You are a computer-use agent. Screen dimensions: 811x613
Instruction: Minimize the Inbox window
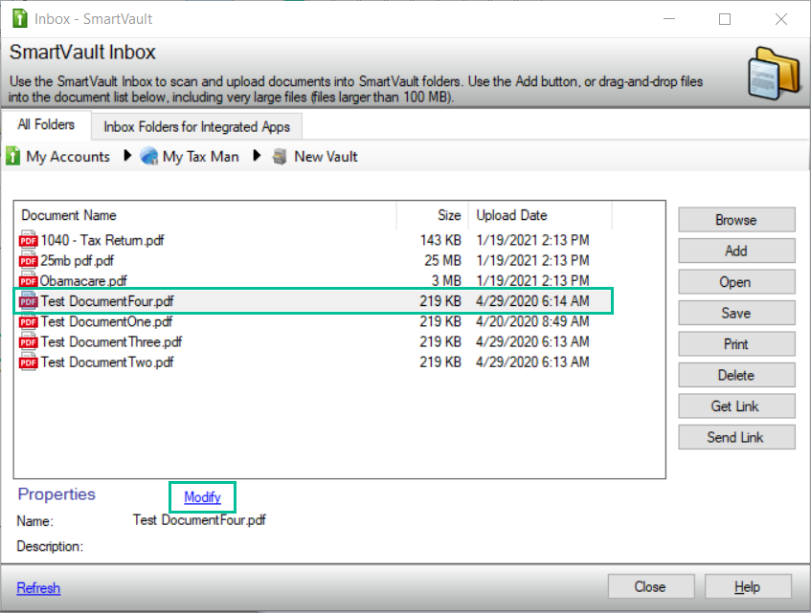point(669,19)
